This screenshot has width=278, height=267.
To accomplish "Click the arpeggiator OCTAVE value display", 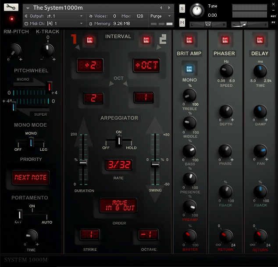I will 148,235.
